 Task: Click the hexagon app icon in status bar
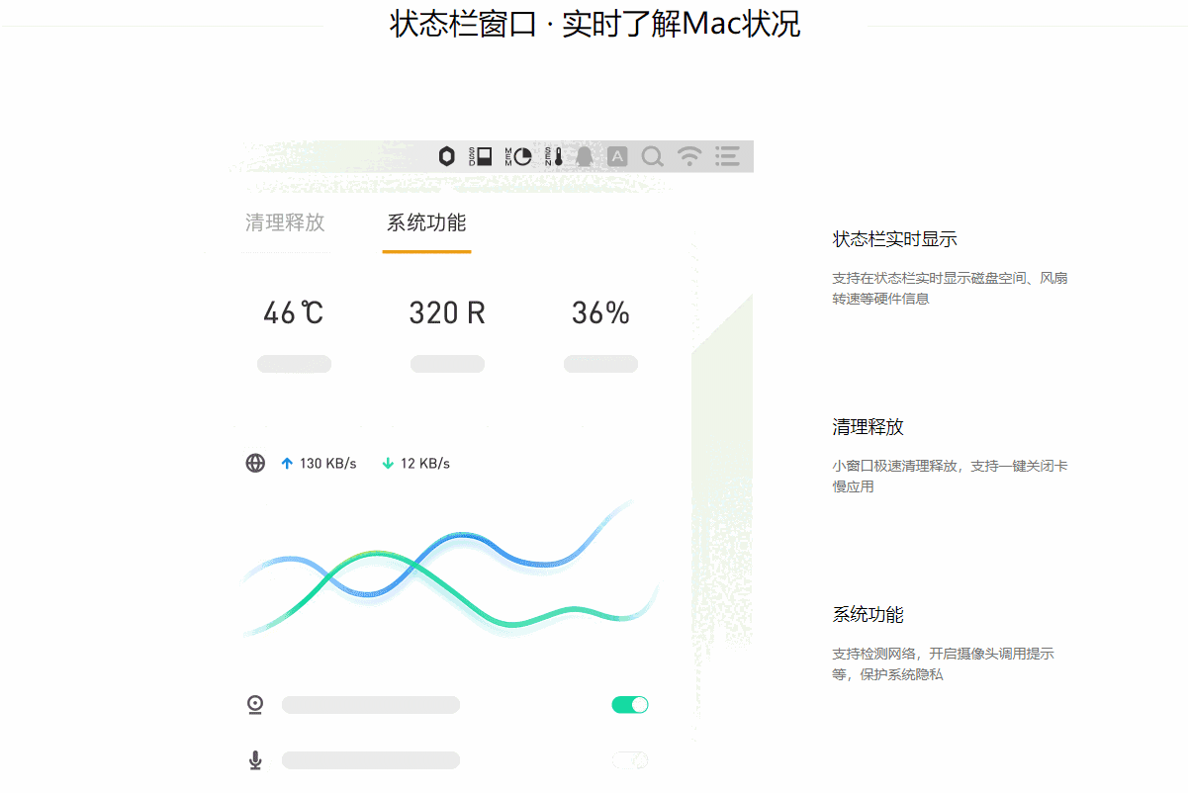coord(447,156)
